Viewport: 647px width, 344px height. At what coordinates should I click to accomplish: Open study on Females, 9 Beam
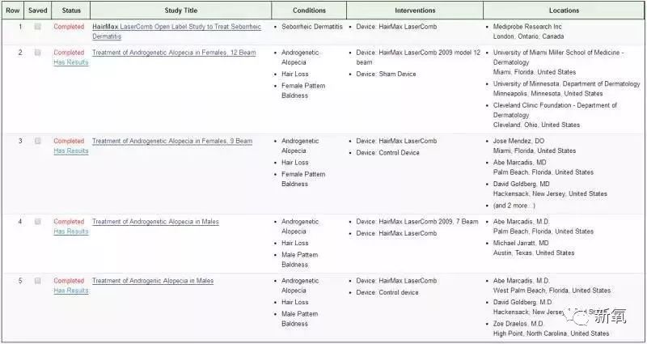(172, 141)
